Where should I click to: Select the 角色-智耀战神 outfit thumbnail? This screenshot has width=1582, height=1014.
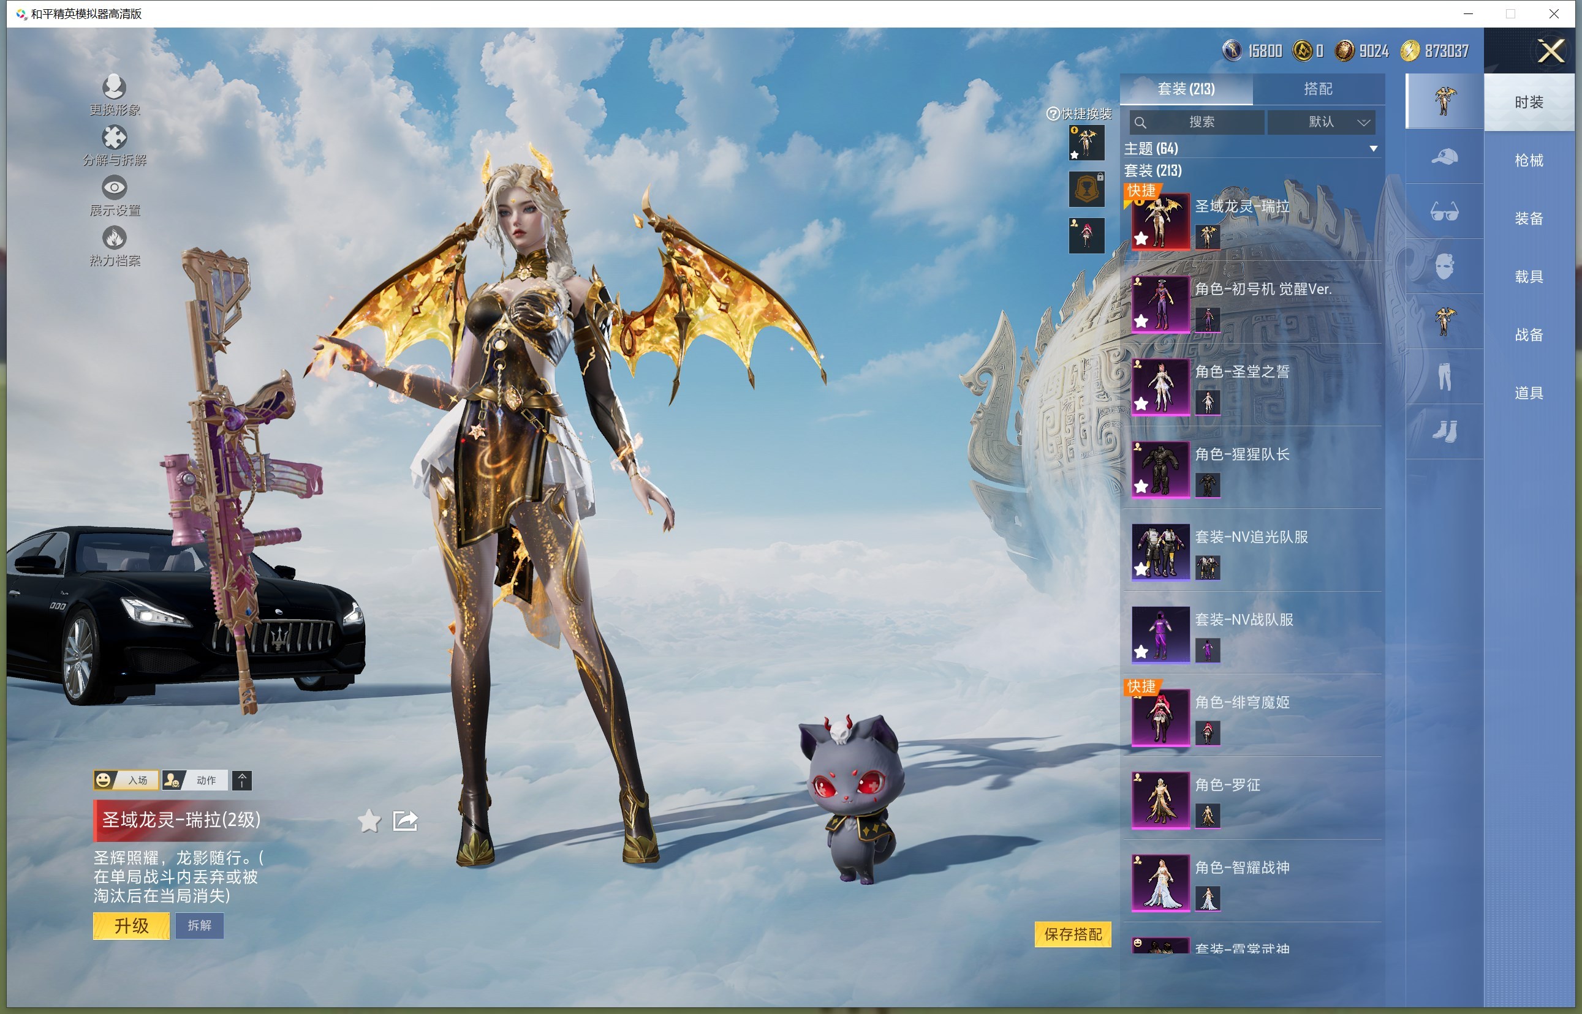(1160, 882)
